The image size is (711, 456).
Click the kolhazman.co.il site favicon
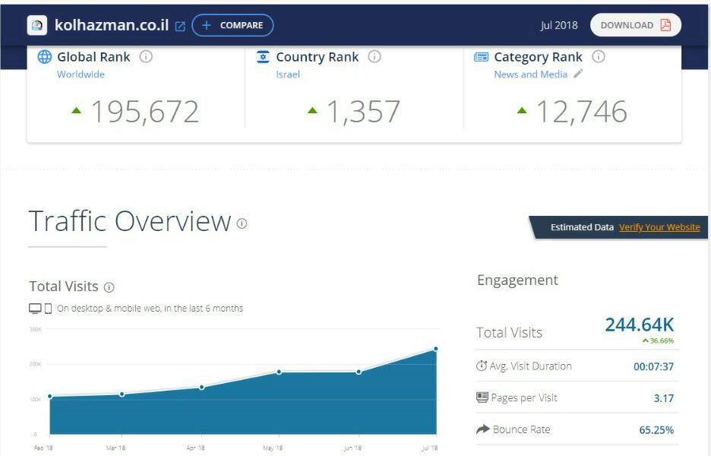tap(37, 25)
